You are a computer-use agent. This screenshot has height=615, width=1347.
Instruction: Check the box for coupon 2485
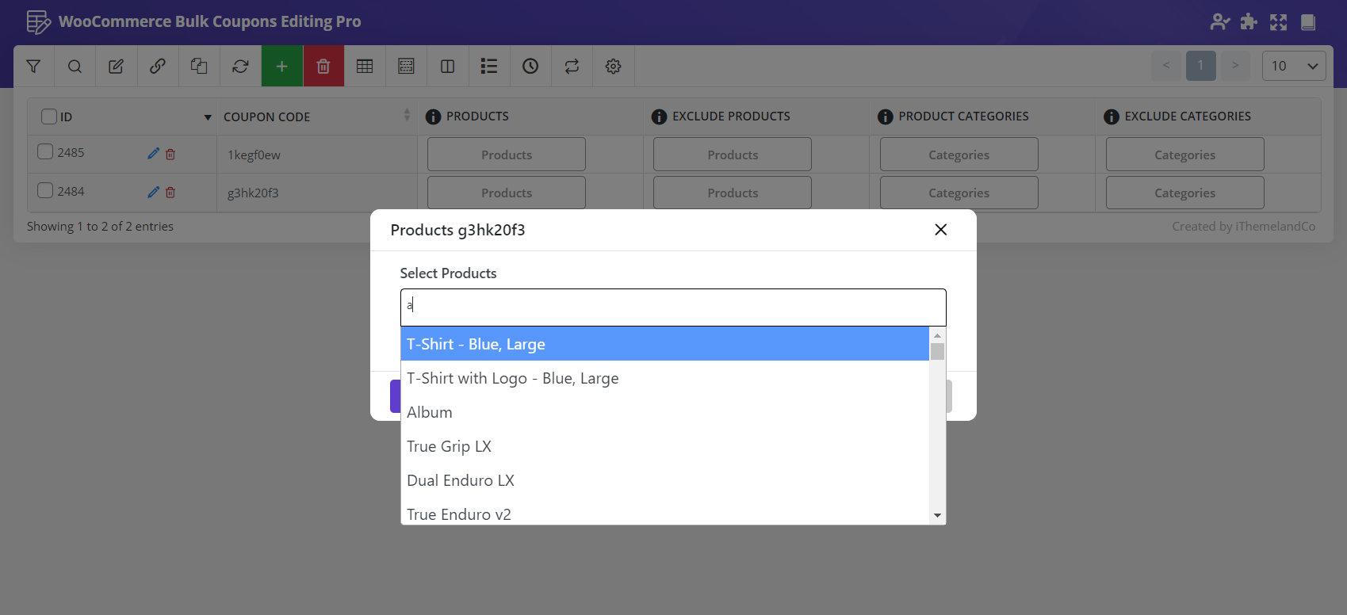click(x=46, y=152)
